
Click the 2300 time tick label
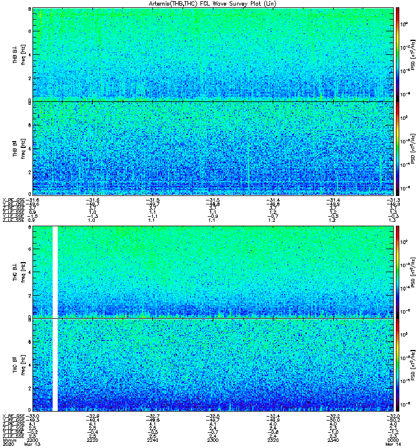pyautogui.click(x=213, y=440)
